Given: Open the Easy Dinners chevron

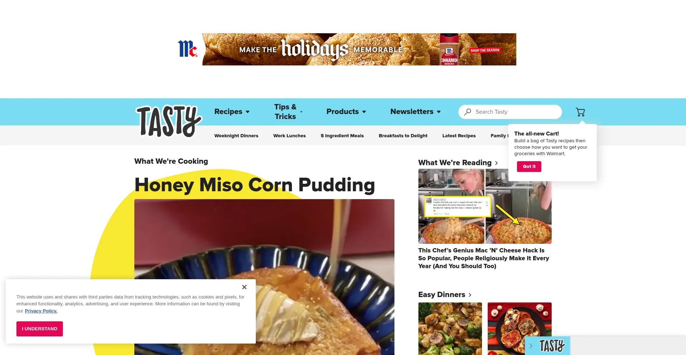Looking at the screenshot, I should pos(470,295).
